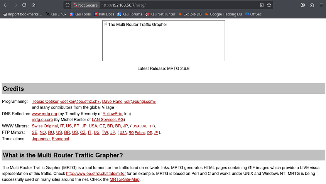Open the Swiss Original mirror link
This screenshot has height=184, width=326.
pos(45,126)
